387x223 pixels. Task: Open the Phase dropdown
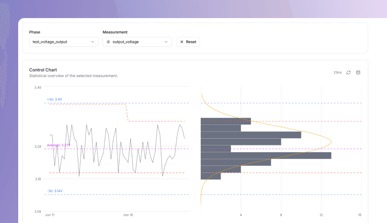[x=63, y=42]
